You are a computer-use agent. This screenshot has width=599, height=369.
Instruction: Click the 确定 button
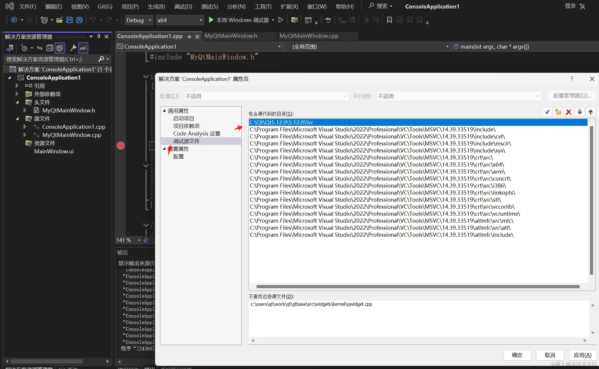(x=517, y=355)
